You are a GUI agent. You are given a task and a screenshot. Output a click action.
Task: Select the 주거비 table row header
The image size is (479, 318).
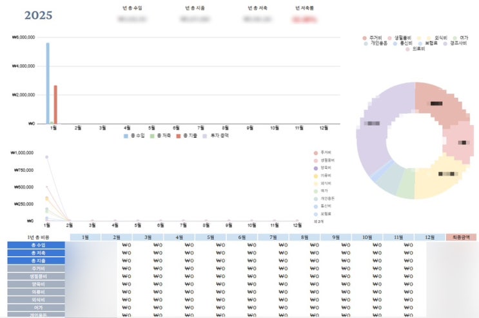click(x=36, y=268)
